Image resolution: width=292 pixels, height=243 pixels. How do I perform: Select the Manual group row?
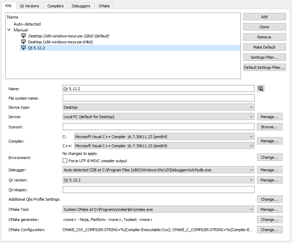pos(21,30)
